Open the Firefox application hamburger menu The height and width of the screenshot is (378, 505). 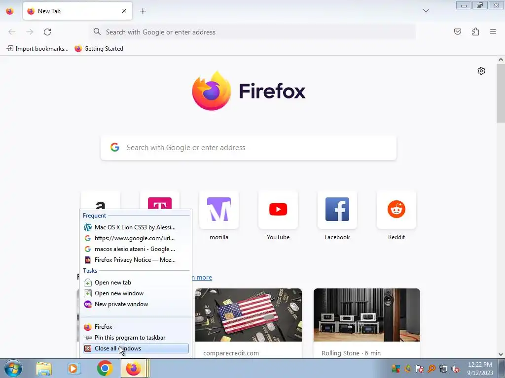tap(493, 31)
